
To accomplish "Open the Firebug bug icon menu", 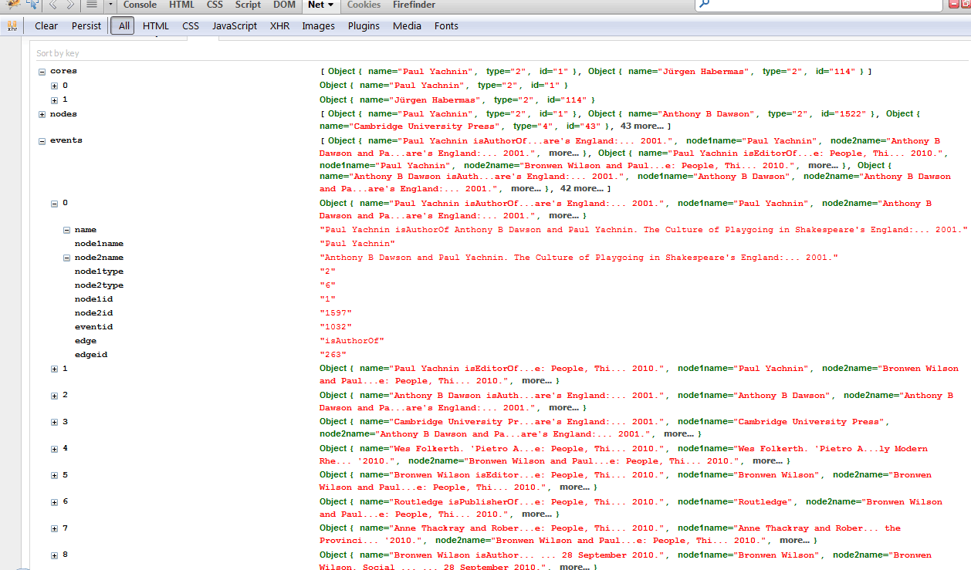I will tap(12, 5).
